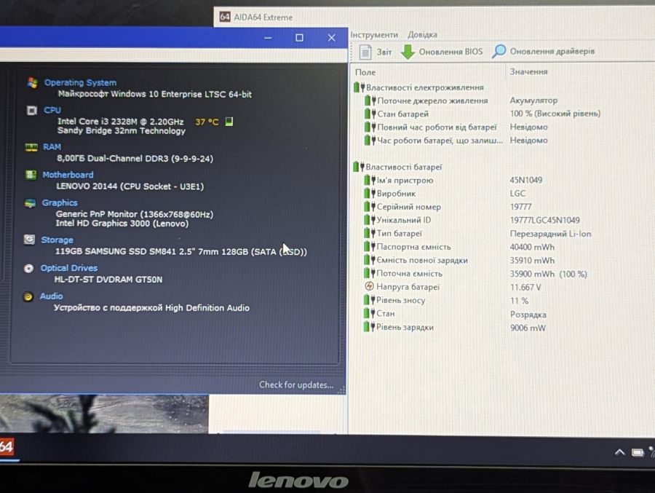Viewport: 655px width, 493px height.
Task: Click the green temperature indicator icon
Action: (x=229, y=122)
